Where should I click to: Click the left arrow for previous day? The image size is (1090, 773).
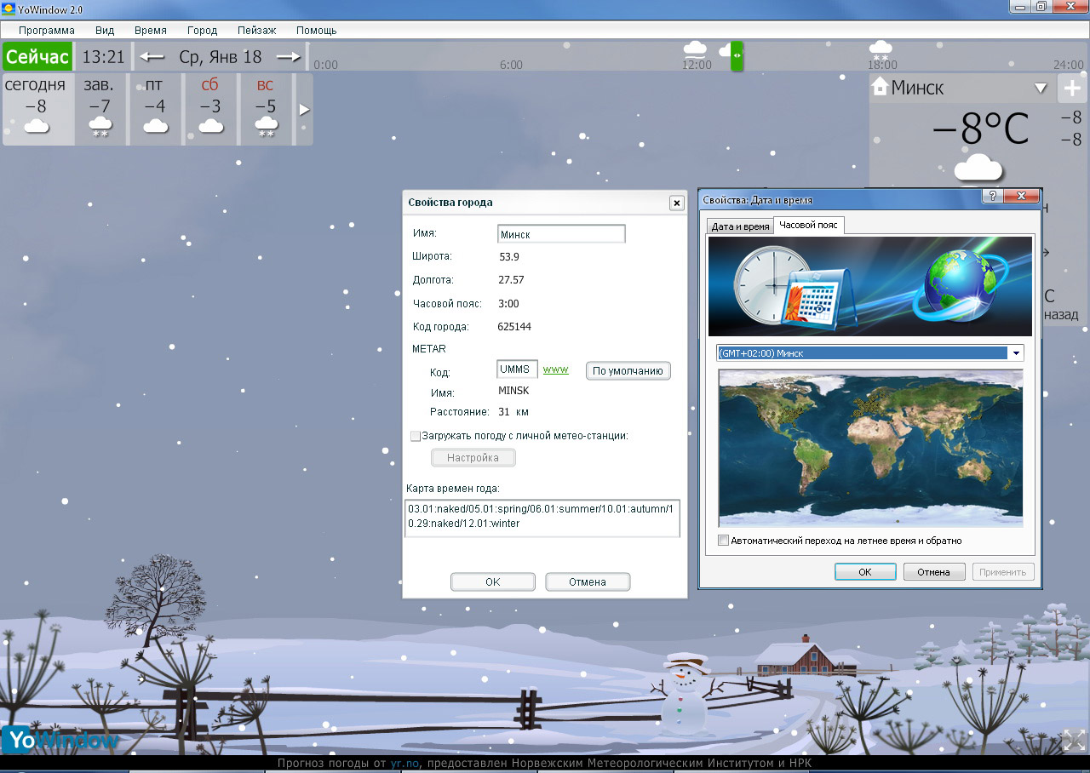tap(152, 57)
